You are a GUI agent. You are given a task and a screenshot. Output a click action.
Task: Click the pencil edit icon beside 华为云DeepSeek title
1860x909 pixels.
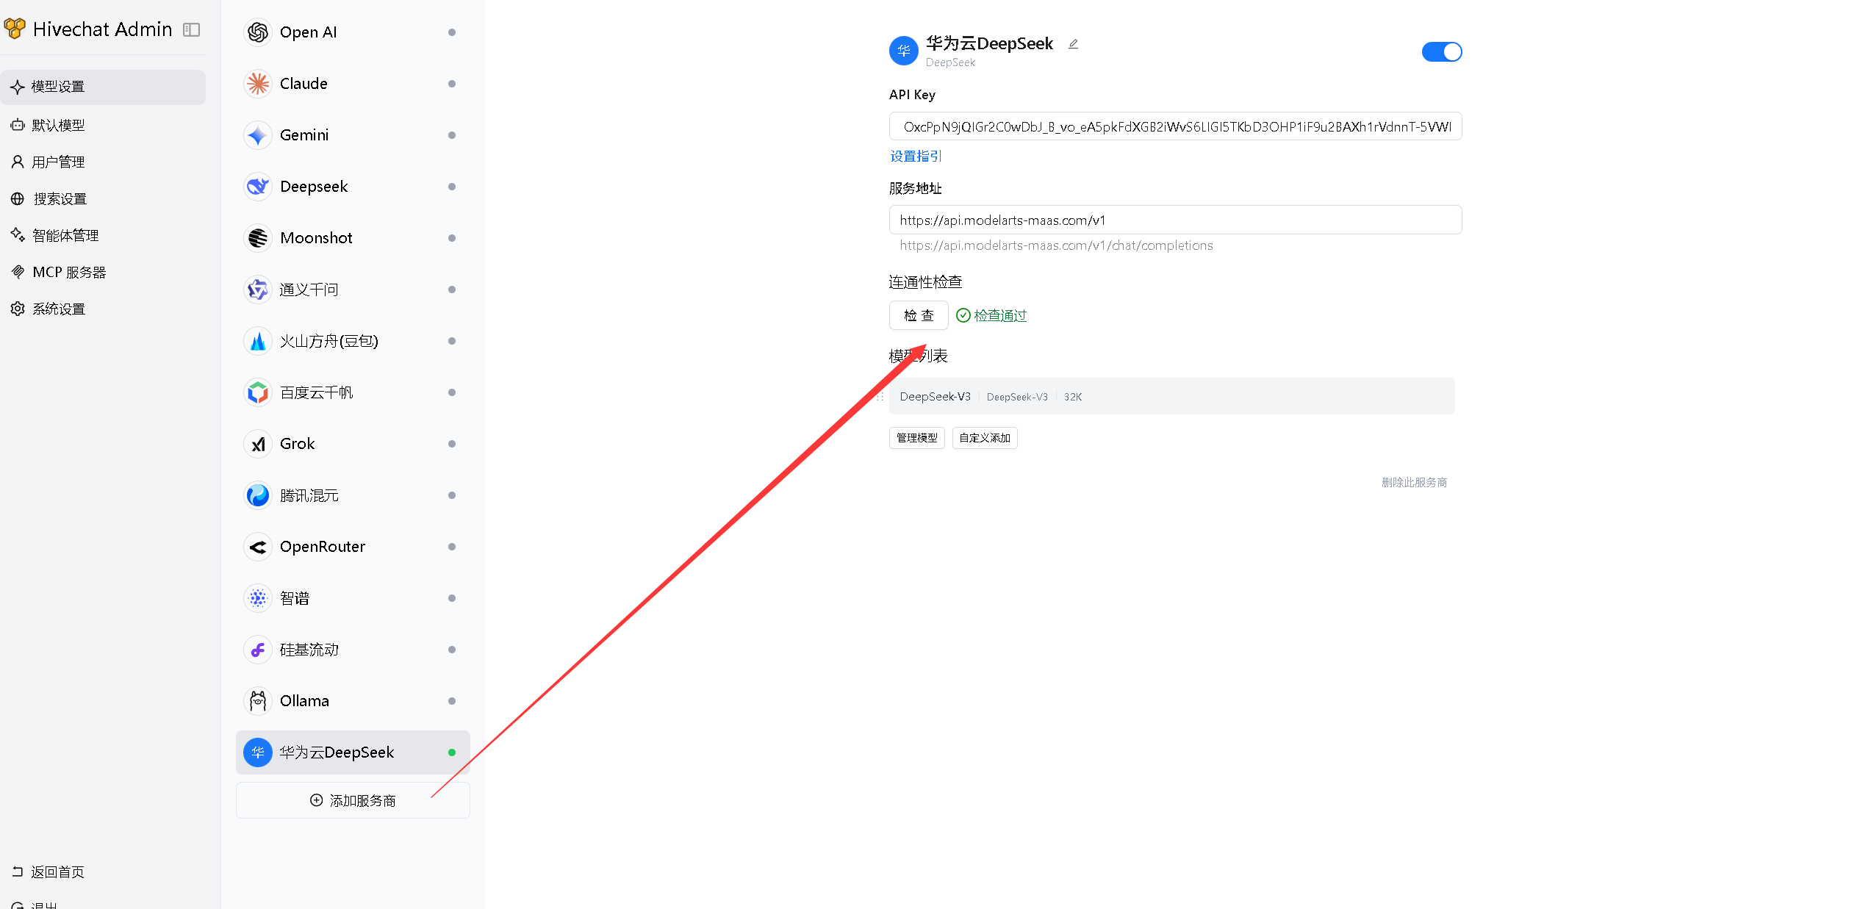pos(1073,44)
